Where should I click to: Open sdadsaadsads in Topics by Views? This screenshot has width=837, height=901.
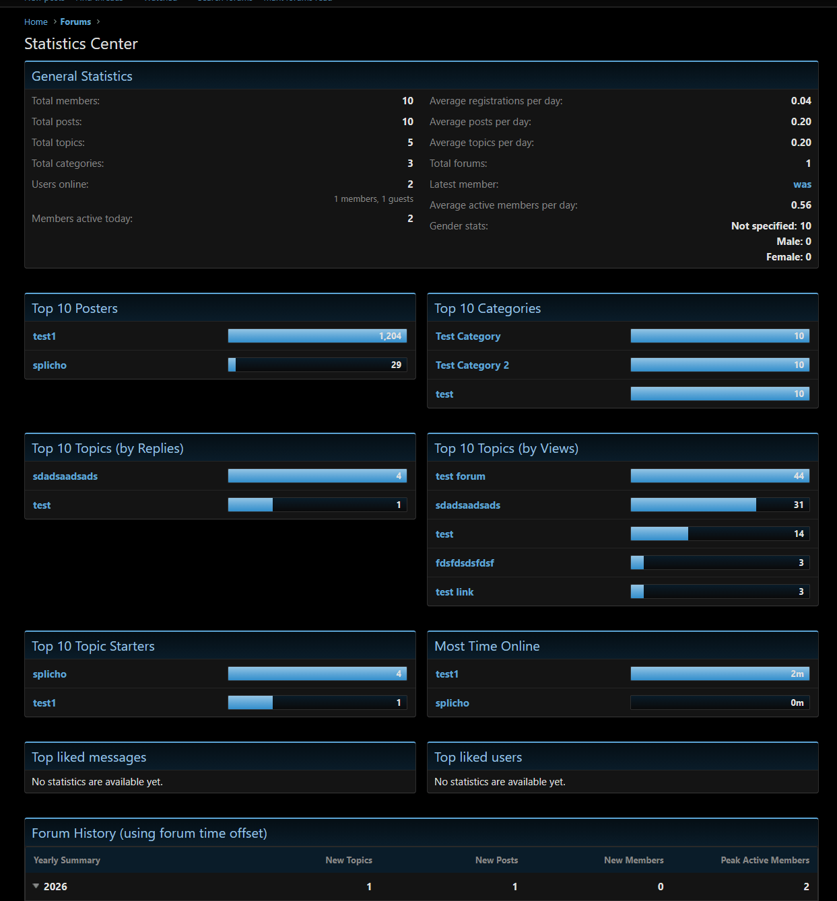click(x=468, y=505)
